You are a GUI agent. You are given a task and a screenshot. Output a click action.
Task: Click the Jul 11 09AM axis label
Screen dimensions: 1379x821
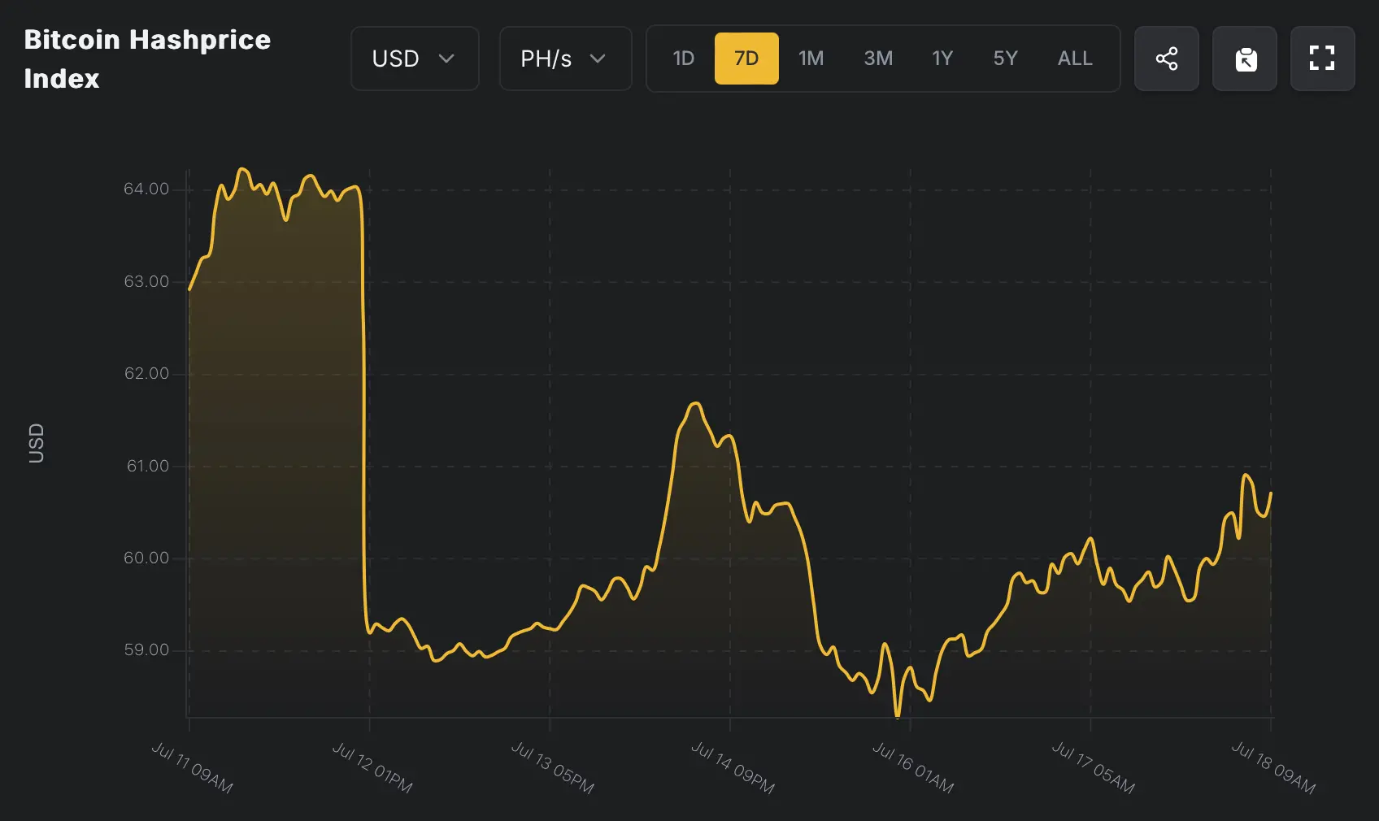click(193, 767)
